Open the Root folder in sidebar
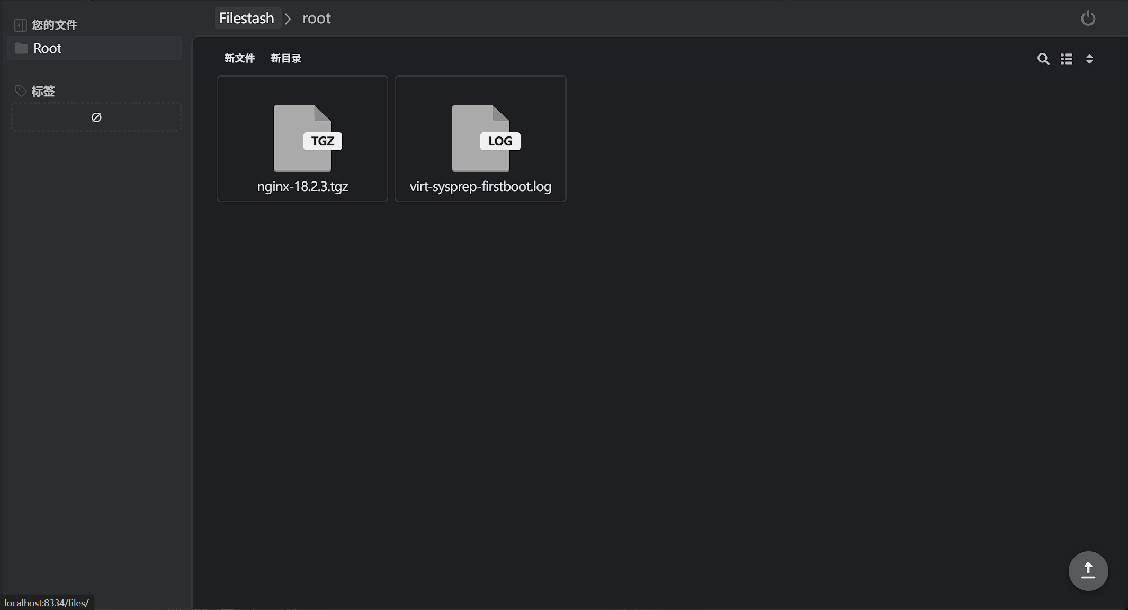 [48, 48]
